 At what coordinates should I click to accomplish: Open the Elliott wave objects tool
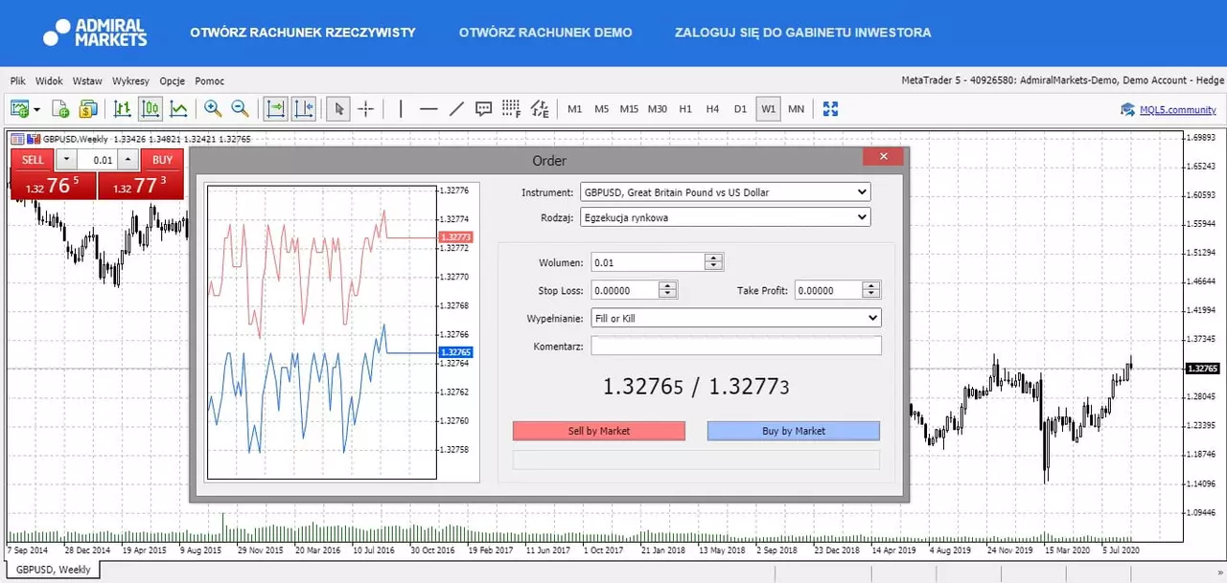tap(541, 109)
